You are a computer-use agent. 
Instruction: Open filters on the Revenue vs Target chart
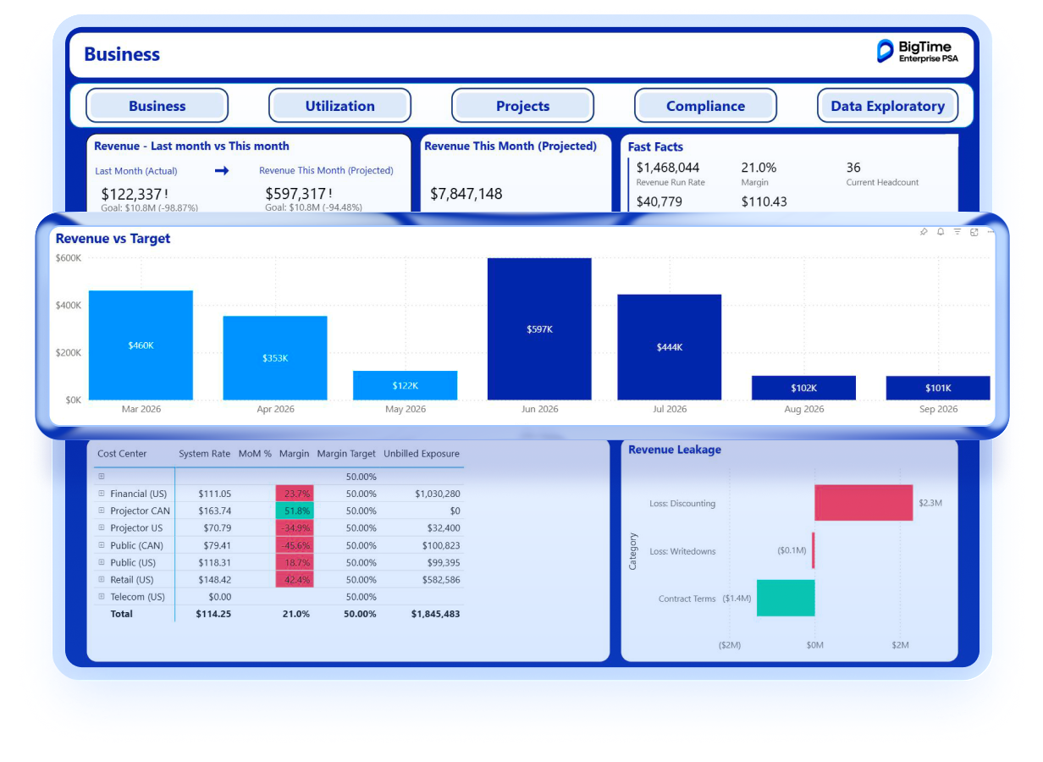(957, 232)
